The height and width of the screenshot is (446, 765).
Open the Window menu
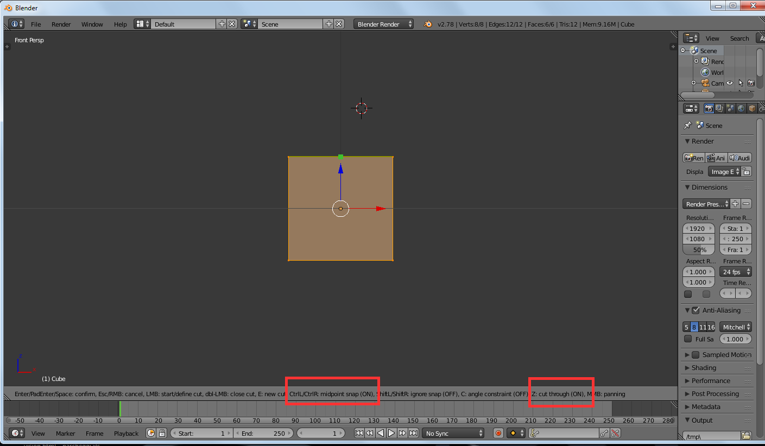pos(92,24)
